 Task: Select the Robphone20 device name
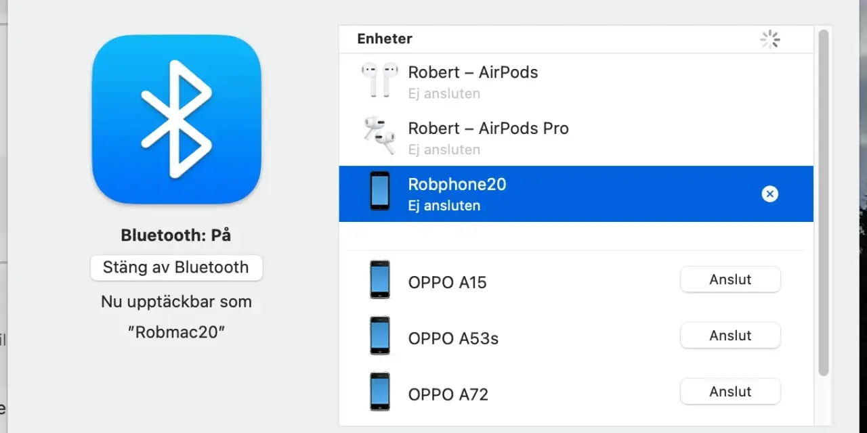457,184
